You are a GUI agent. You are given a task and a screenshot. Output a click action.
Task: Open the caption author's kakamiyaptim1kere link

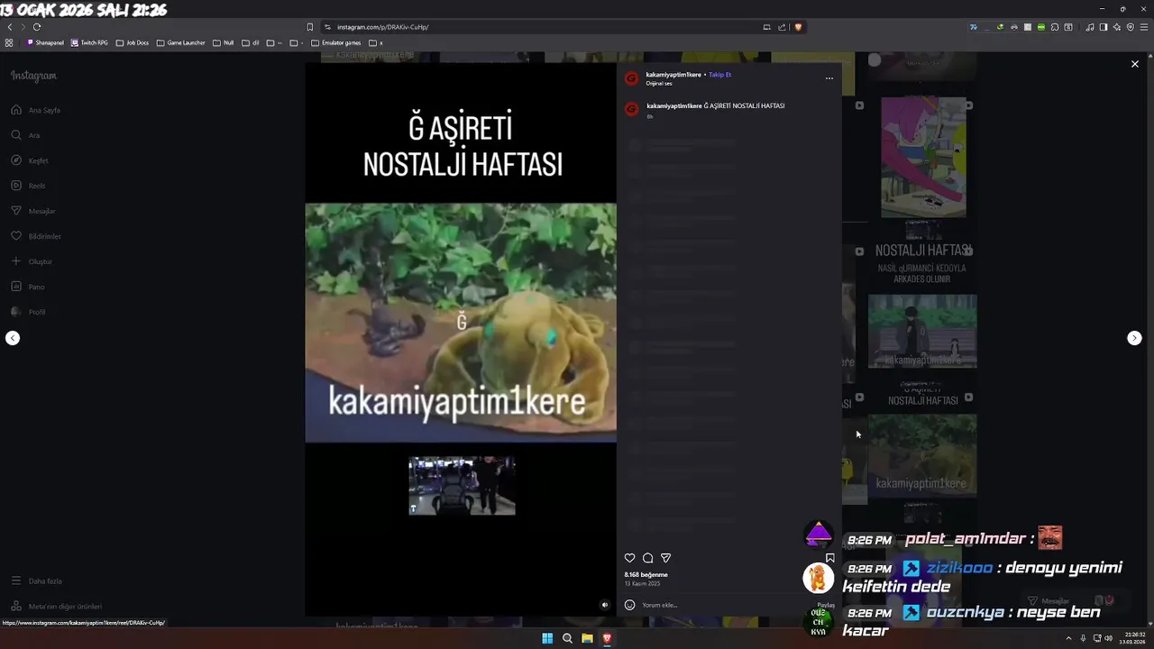point(673,105)
